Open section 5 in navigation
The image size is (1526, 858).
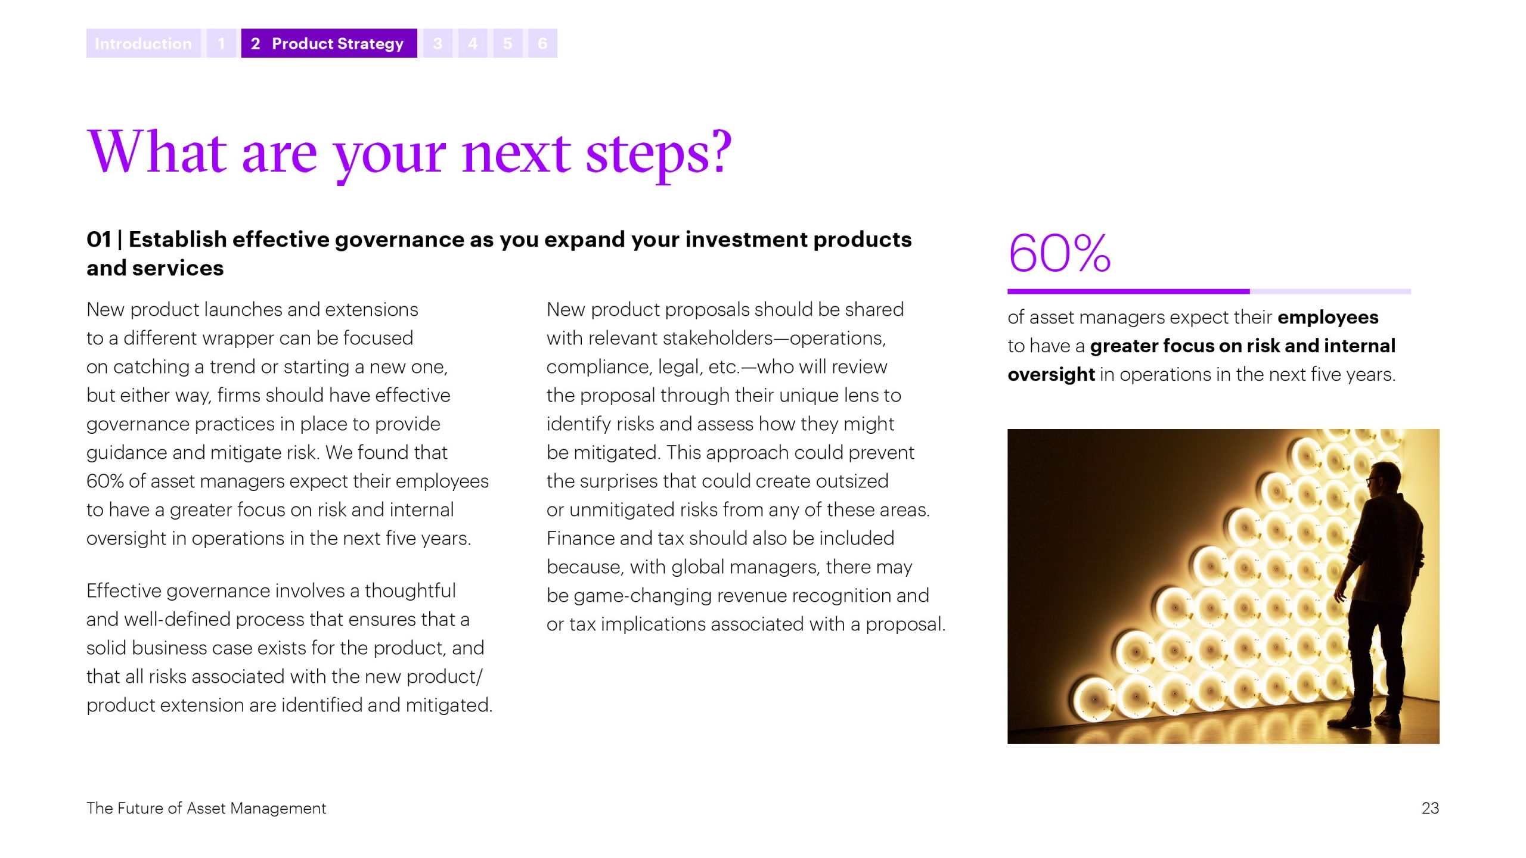[508, 43]
